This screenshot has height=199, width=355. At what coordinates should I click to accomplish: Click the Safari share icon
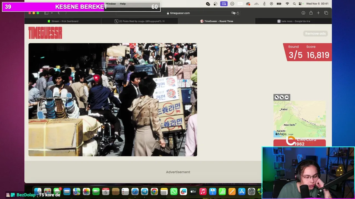(311, 13)
